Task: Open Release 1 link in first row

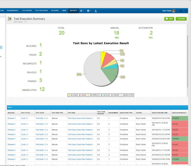Action: (11, 118)
